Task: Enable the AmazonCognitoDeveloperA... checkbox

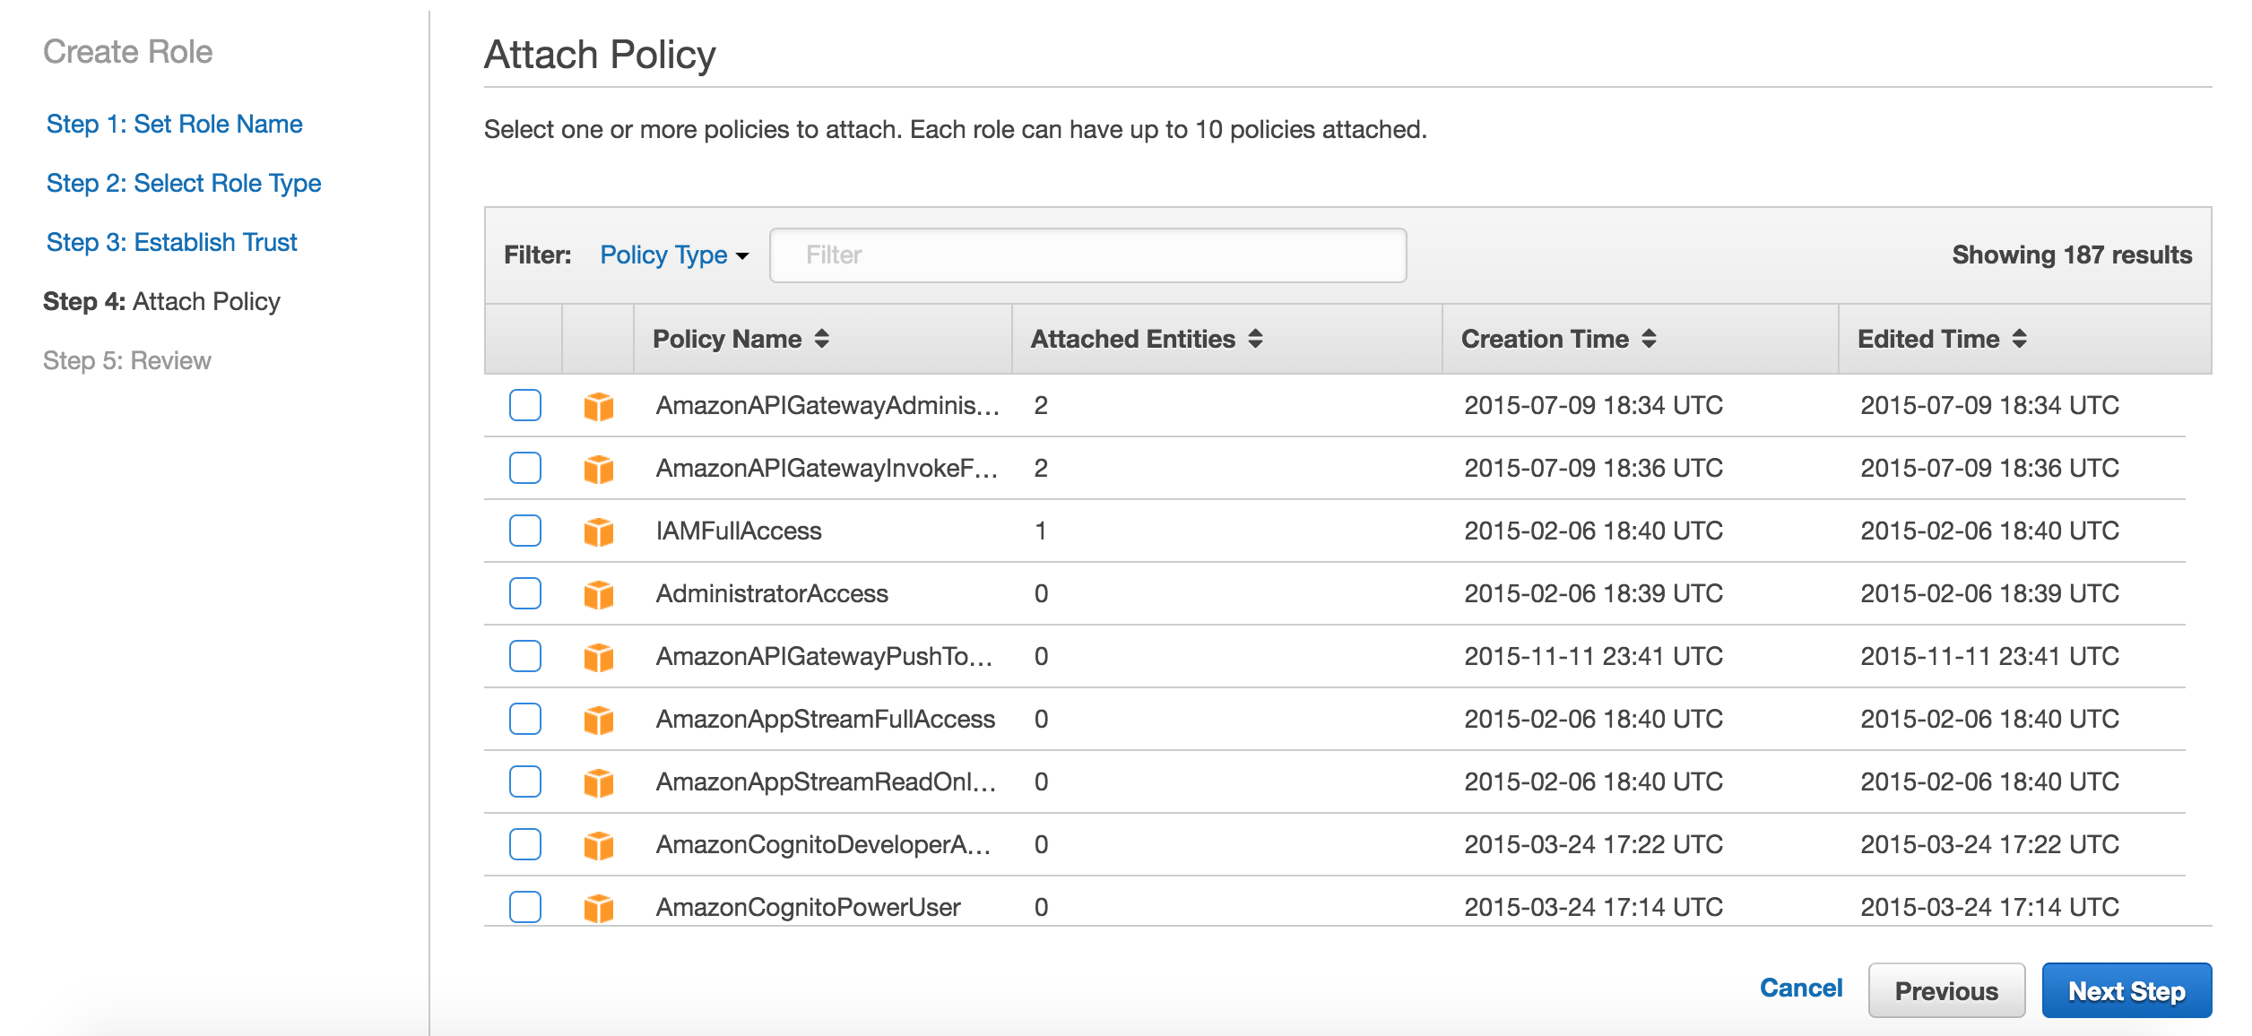Action: (x=525, y=844)
